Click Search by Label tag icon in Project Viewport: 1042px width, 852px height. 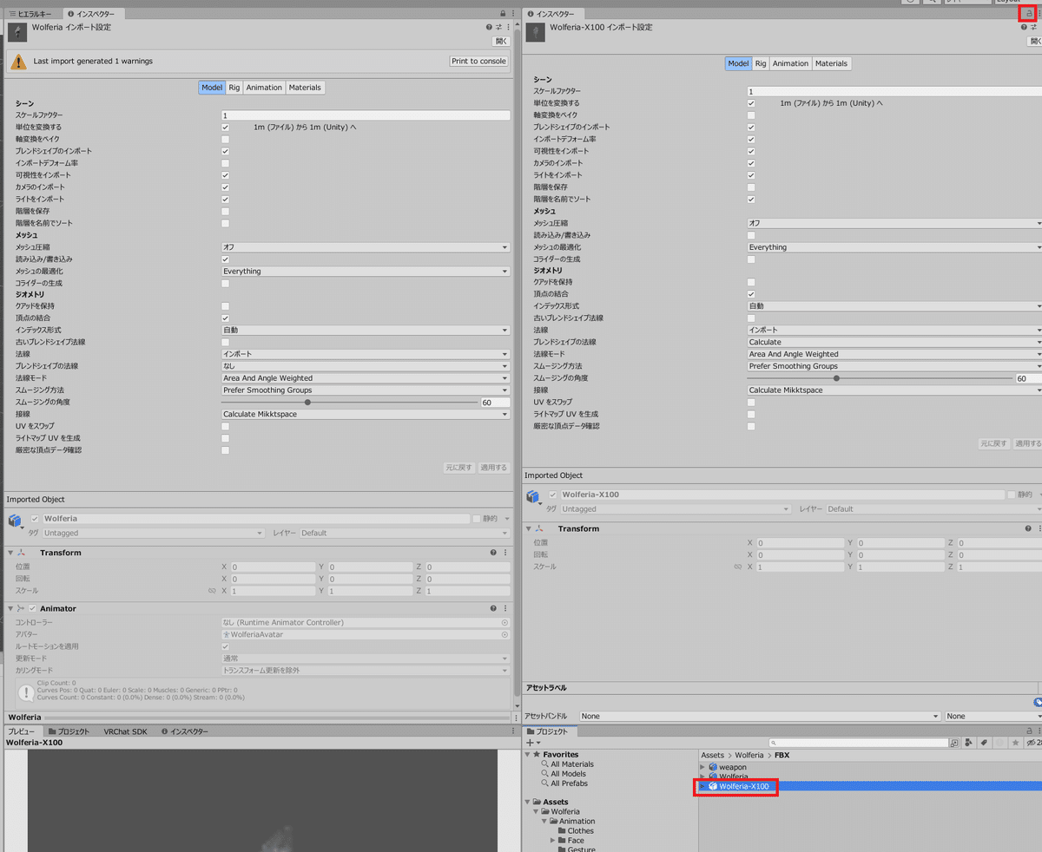click(x=985, y=744)
